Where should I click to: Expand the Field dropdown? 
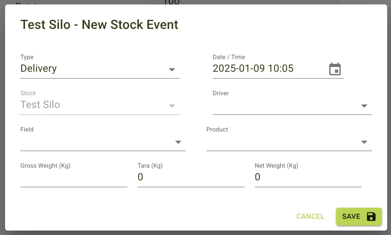178,142
